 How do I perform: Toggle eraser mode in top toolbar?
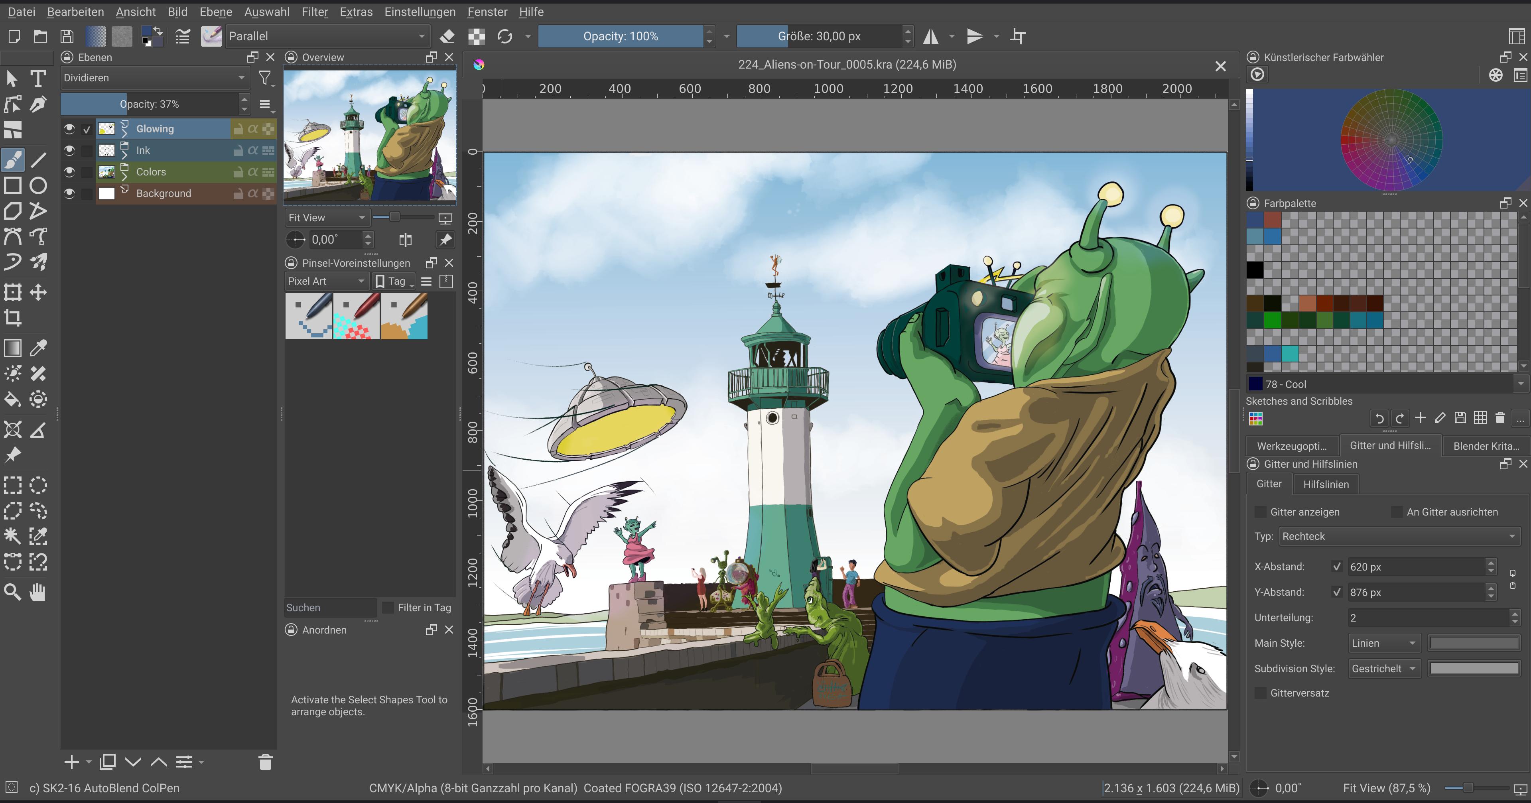447,36
